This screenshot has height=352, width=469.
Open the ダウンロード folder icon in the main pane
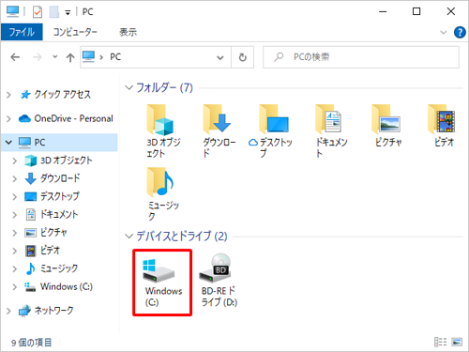click(x=217, y=119)
